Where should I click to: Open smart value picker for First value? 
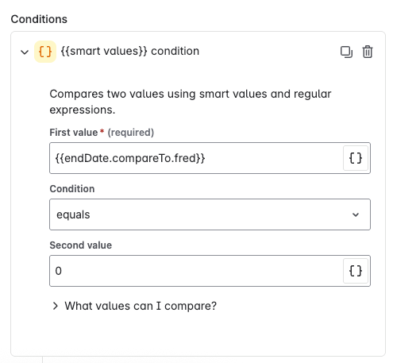[x=356, y=158]
